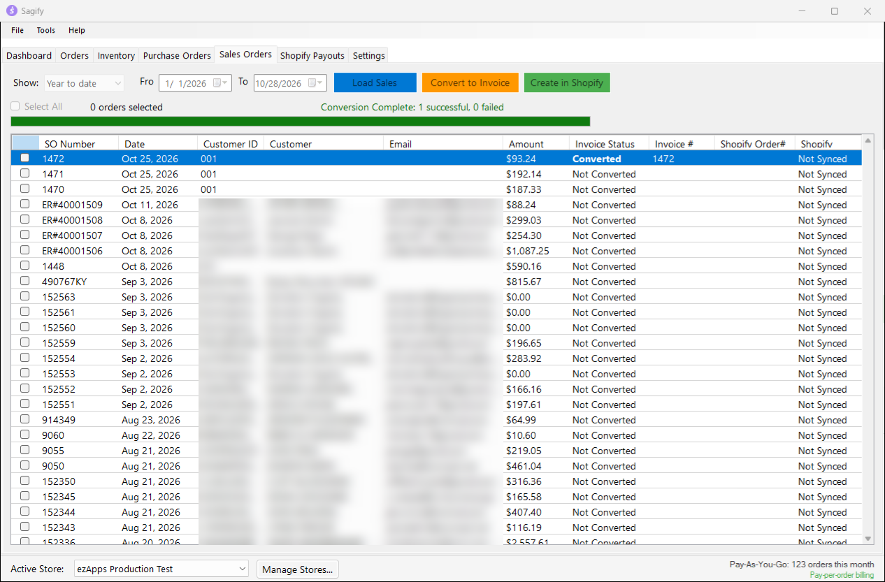The image size is (885, 582).
Task: Click amount $815.67 in the table
Action: point(524,282)
